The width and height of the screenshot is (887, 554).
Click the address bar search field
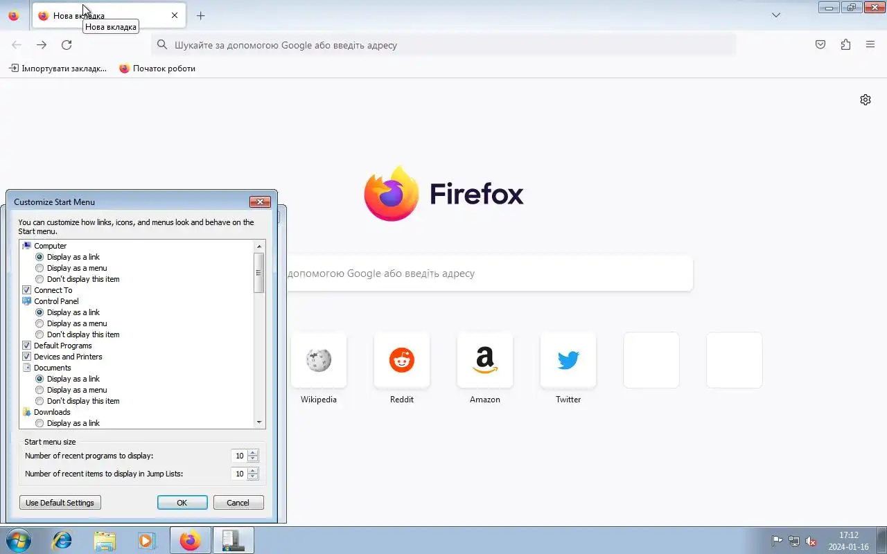[x=443, y=45]
